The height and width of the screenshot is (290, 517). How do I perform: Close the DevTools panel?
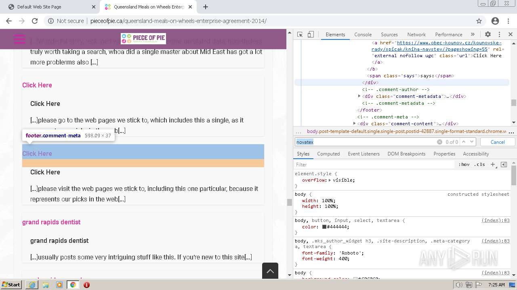tap(511, 35)
